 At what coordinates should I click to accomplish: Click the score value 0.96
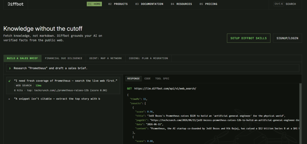[150, 112]
